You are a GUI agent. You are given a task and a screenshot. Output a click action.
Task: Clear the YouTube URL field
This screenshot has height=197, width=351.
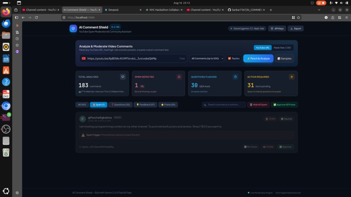[182, 59]
